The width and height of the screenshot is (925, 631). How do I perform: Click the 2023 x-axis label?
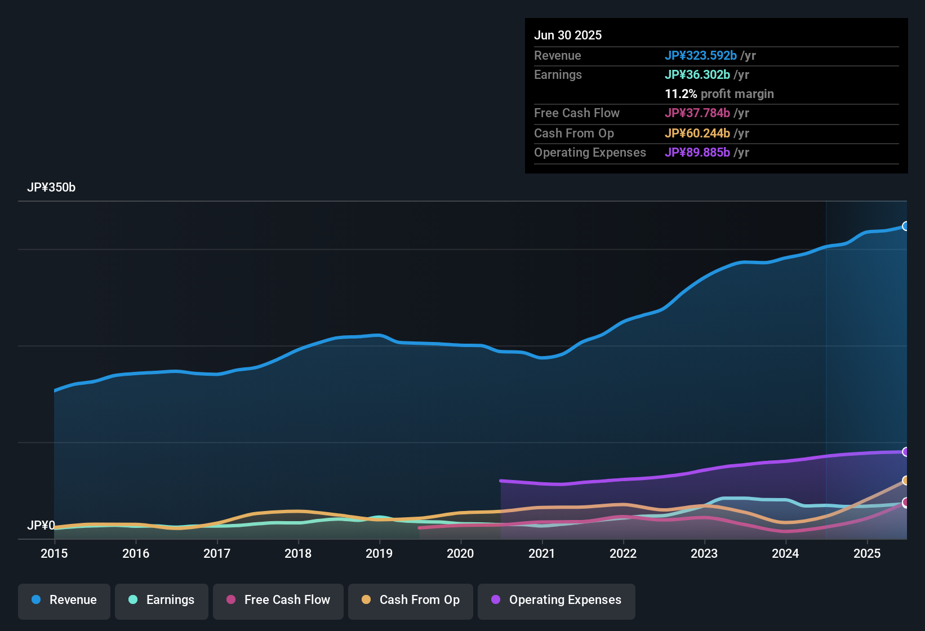tap(704, 554)
